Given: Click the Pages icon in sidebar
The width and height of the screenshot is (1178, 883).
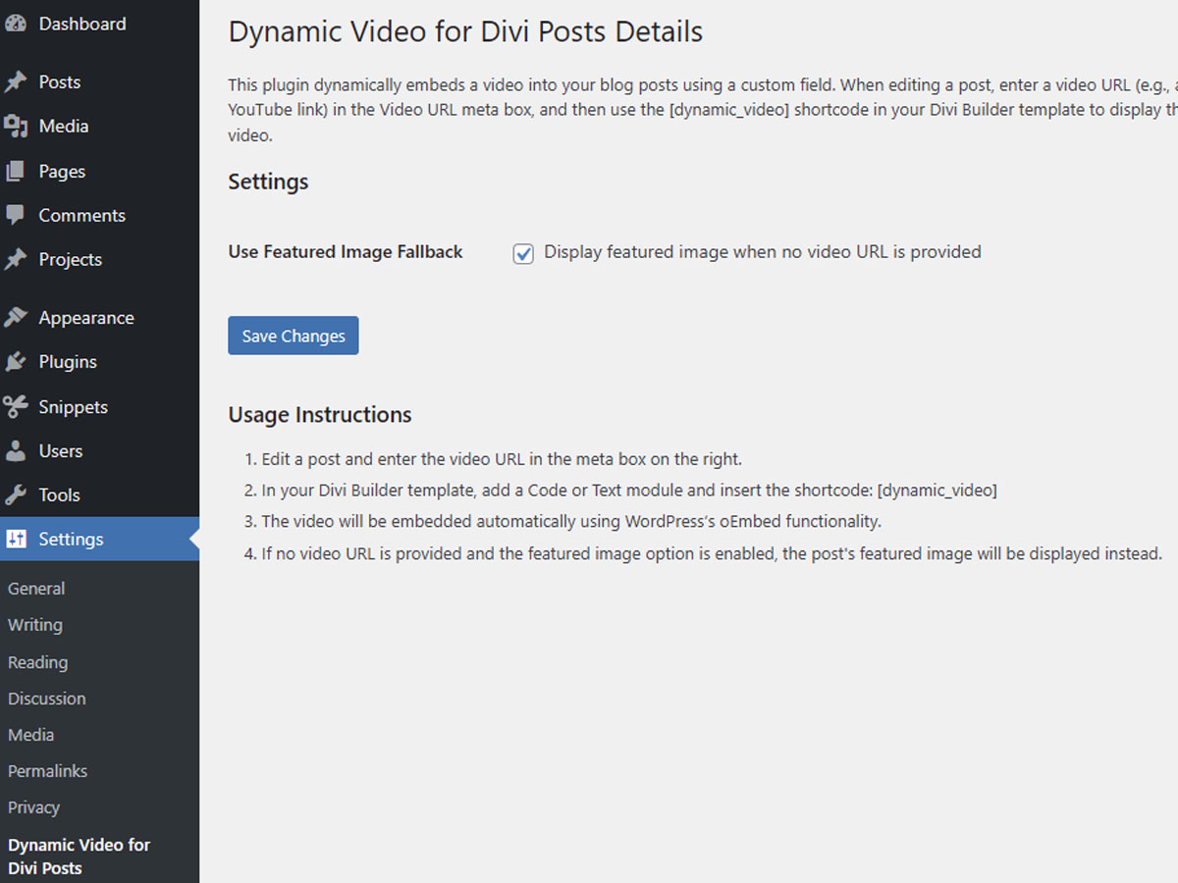Looking at the screenshot, I should 15,172.
